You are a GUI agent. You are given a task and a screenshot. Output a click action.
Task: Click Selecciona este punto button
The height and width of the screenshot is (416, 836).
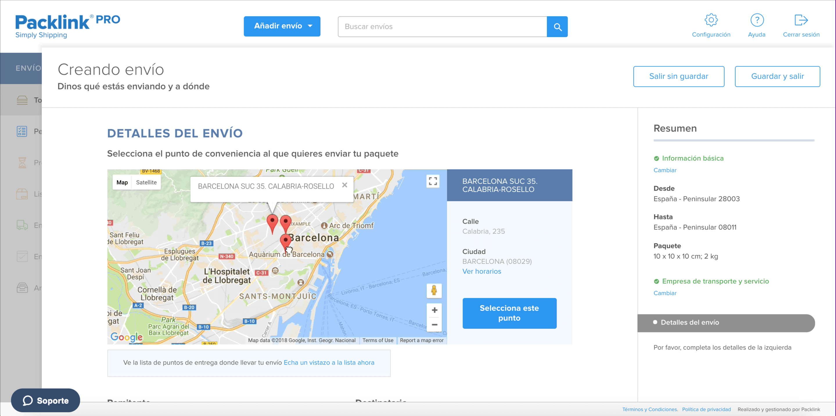tap(509, 313)
